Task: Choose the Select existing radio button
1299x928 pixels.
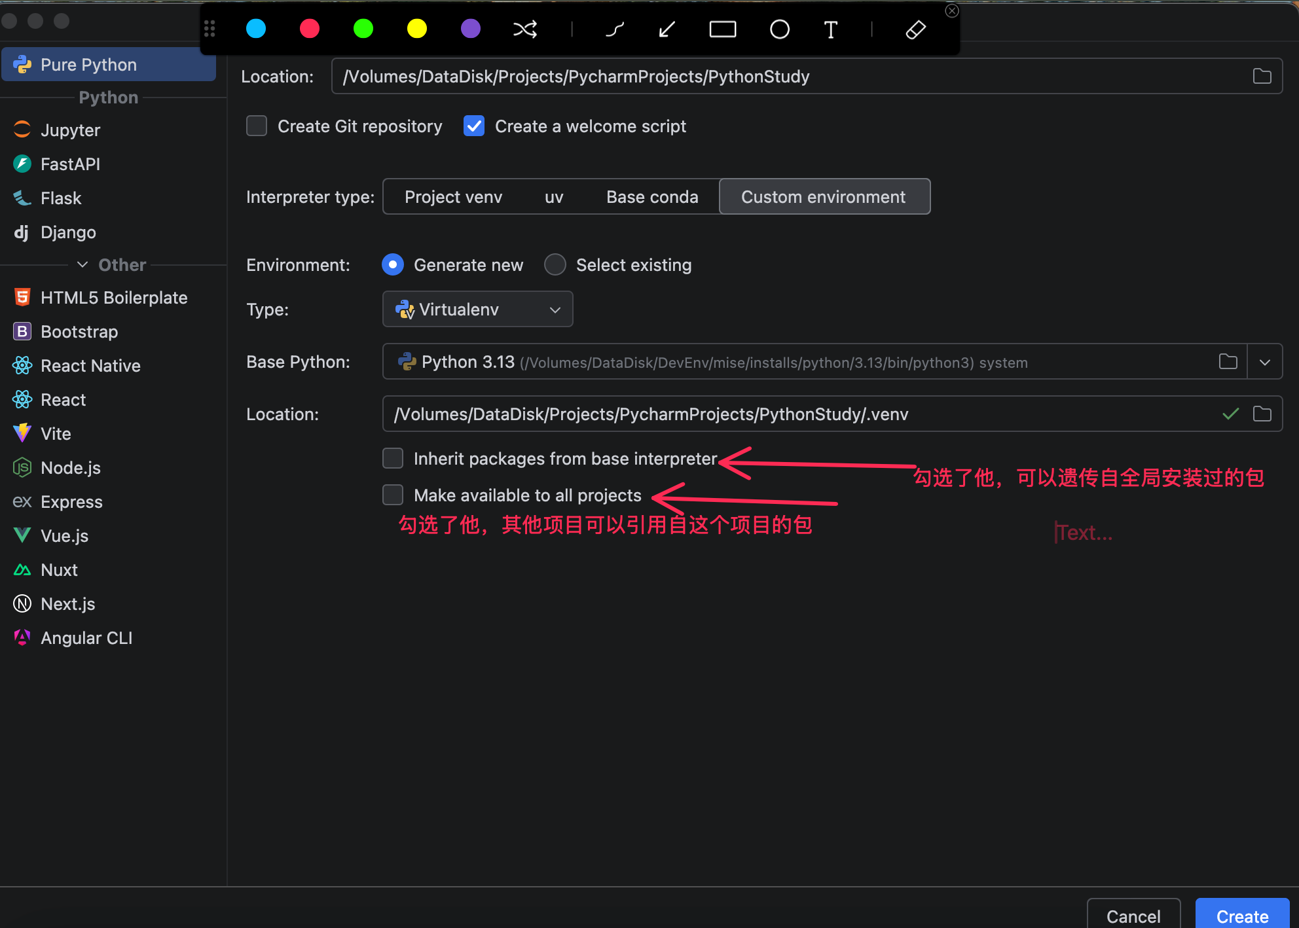Action: [555, 264]
